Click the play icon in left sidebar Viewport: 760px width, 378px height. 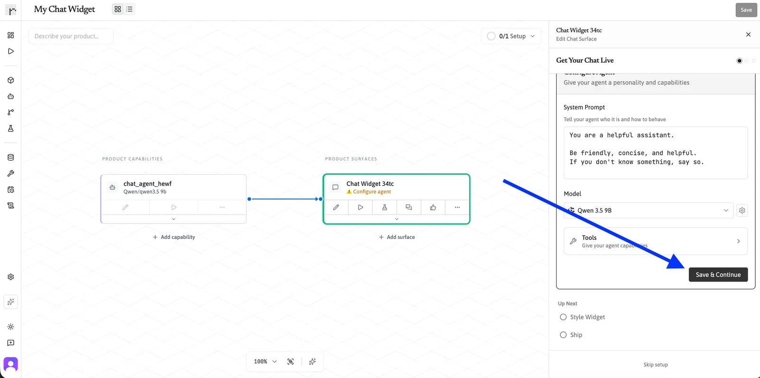10,51
